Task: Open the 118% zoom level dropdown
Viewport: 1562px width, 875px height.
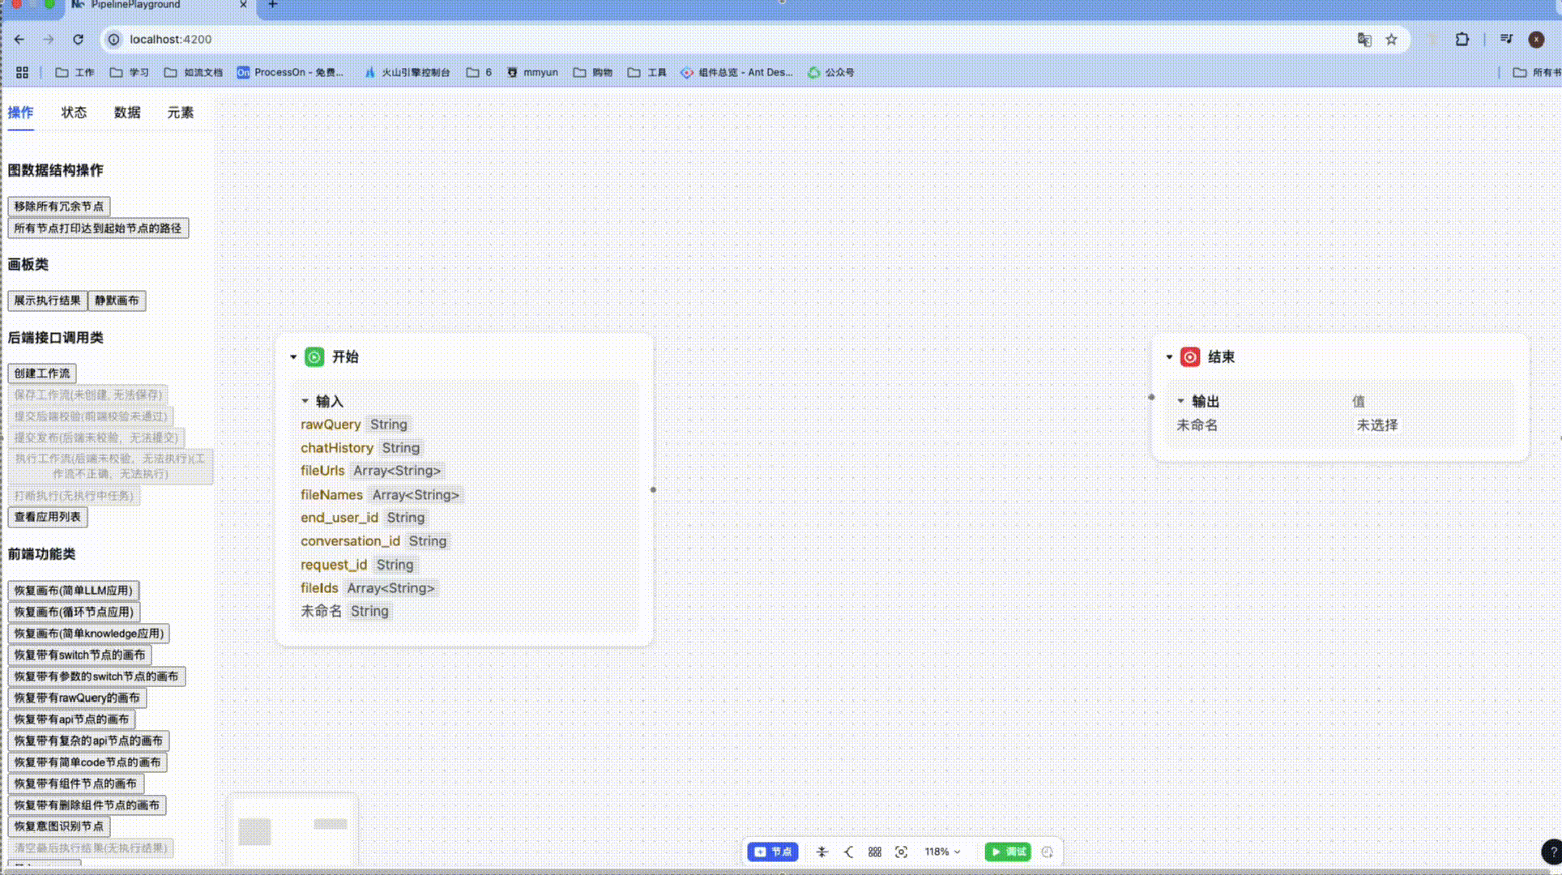Action: click(x=942, y=852)
